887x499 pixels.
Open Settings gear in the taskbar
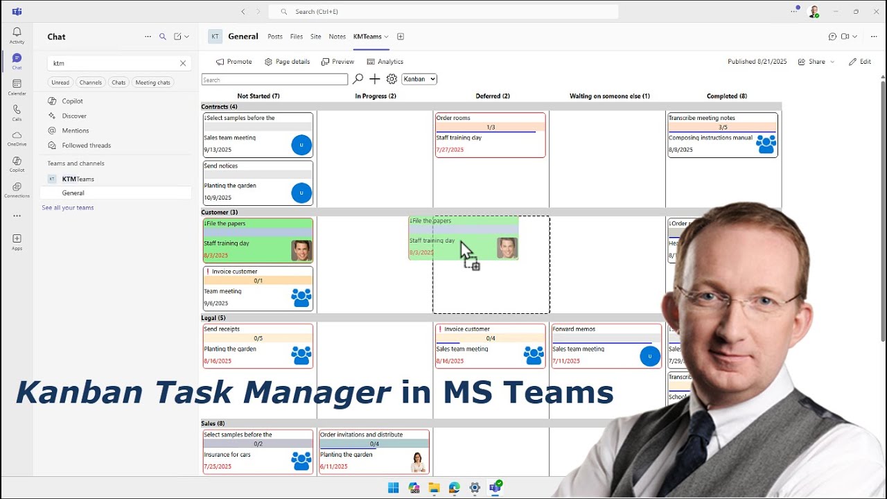(475, 488)
